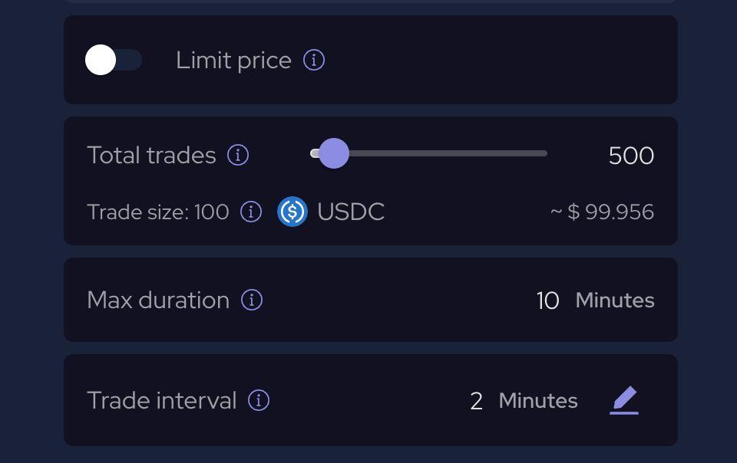The height and width of the screenshot is (463, 737).
Task: Click the blue USDC coin logo
Action: (x=292, y=212)
